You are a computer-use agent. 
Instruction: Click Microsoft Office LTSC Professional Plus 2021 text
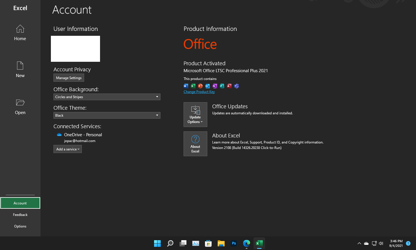pos(226,71)
